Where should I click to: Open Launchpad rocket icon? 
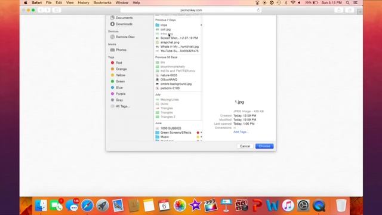pos(103,205)
